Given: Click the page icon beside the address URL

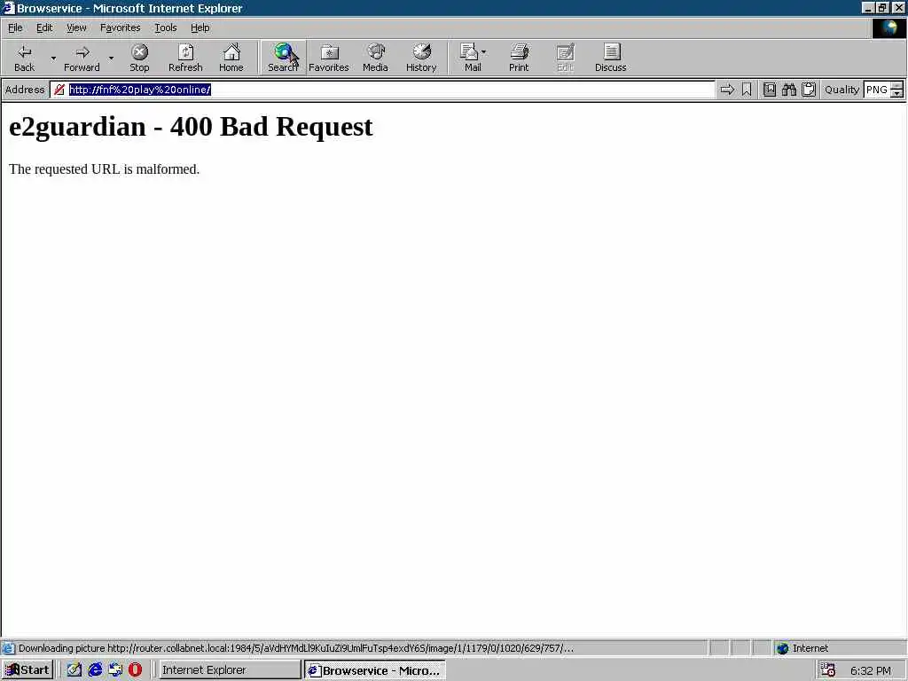Looking at the screenshot, I should pos(59,90).
